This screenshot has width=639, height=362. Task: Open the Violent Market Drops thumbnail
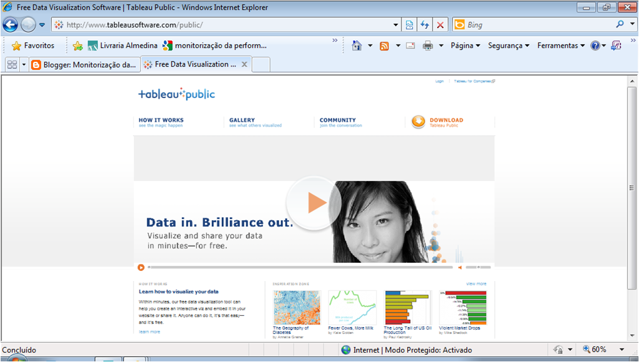(x=463, y=307)
